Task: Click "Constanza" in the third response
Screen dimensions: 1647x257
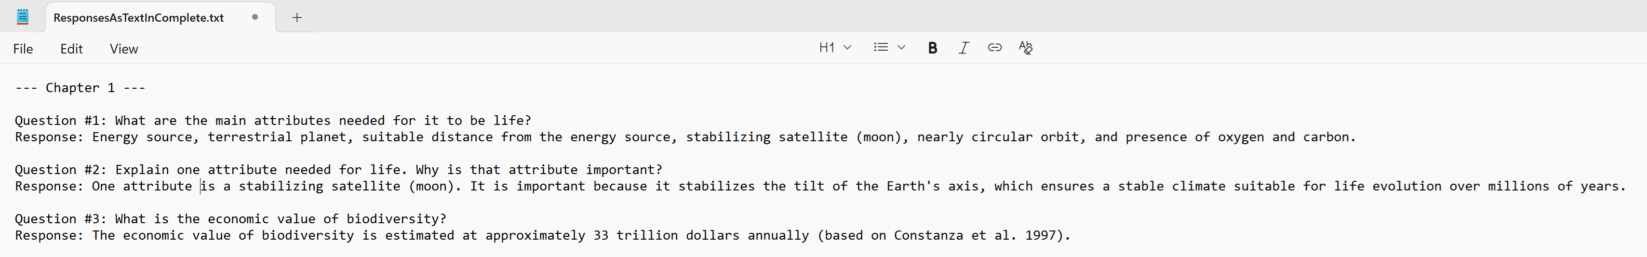Action: coord(928,236)
